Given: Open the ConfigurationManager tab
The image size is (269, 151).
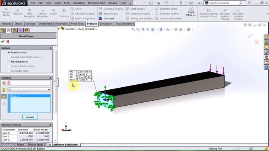Looking at the screenshot, I should click(x=15, y=30).
